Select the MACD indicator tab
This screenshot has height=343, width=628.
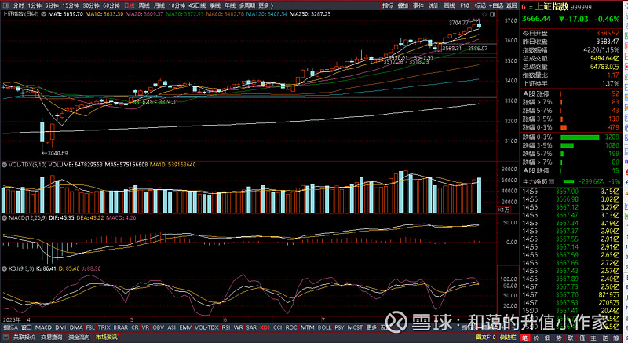(x=42, y=327)
